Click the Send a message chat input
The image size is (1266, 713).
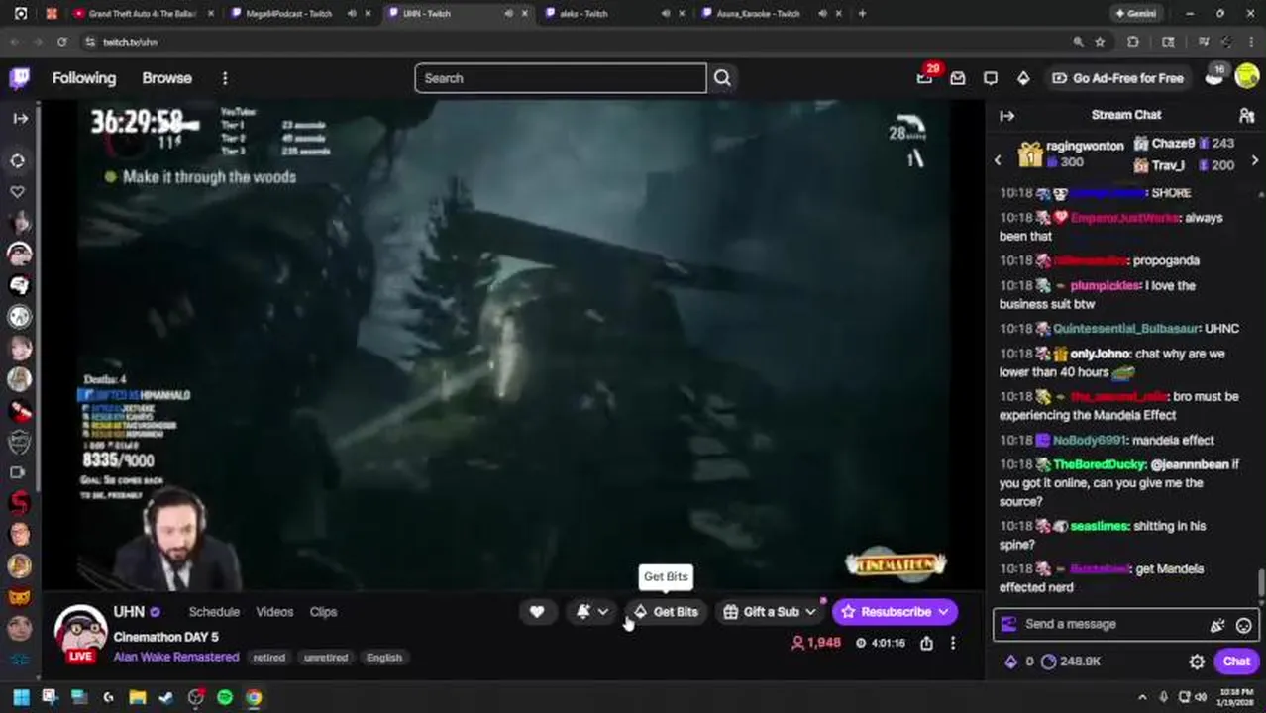[1108, 624]
